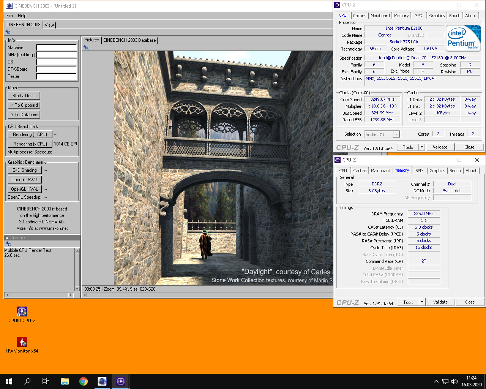This screenshot has width=486, height=389.
Task: Click console scrollbar up arrow
Action: pyautogui.click(x=77, y=251)
